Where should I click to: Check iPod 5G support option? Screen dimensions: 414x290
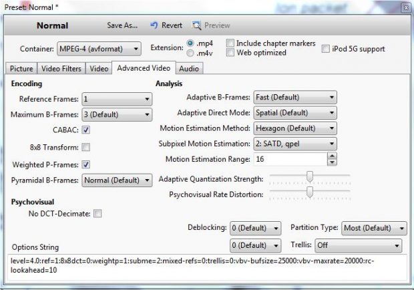click(326, 49)
